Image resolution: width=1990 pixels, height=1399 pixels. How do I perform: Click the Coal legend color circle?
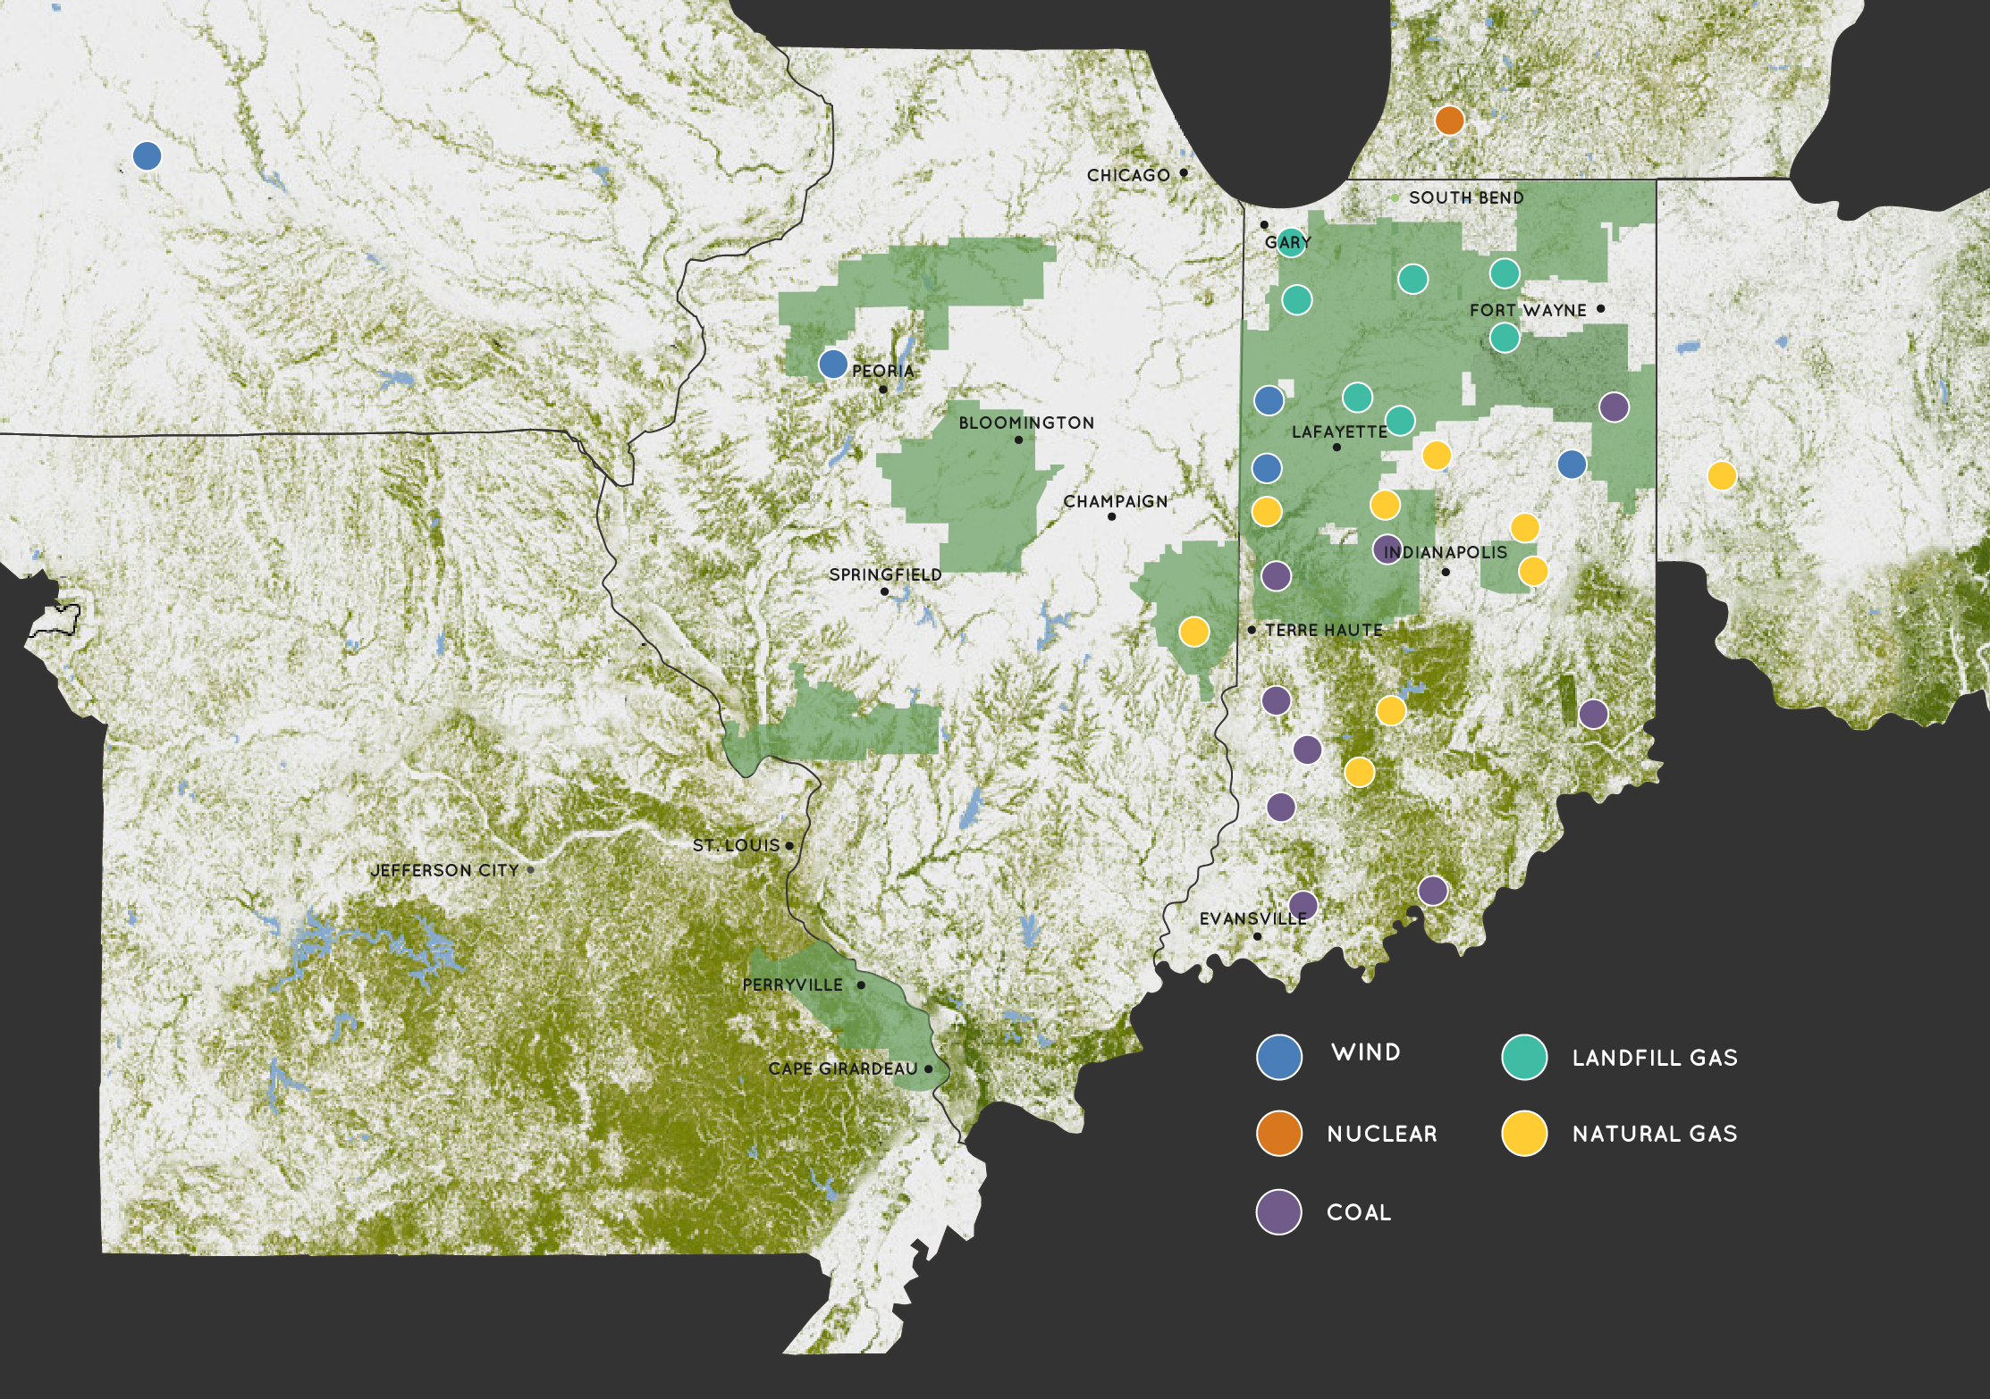(x=1279, y=1212)
